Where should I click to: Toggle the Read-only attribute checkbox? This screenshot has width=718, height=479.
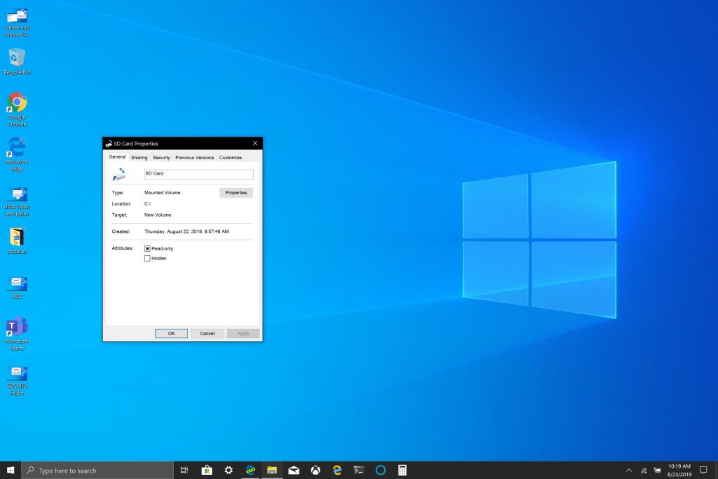coord(147,248)
